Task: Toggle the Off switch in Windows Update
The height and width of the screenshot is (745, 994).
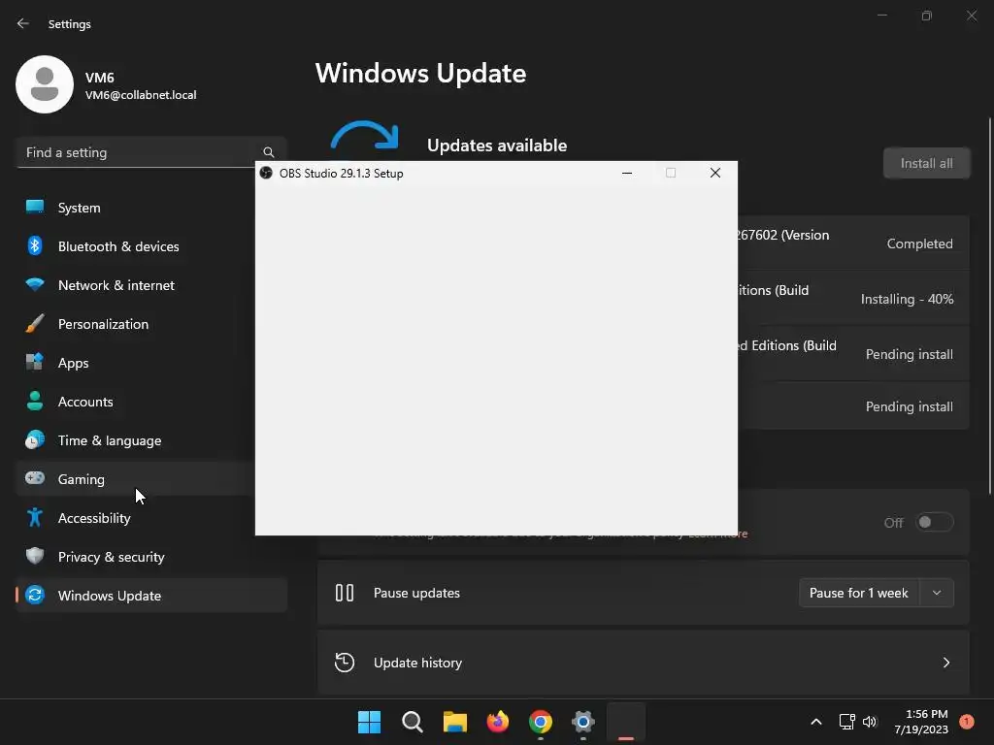Action: click(x=935, y=522)
